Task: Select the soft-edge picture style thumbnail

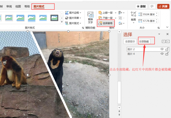Action: [x=43, y=18]
